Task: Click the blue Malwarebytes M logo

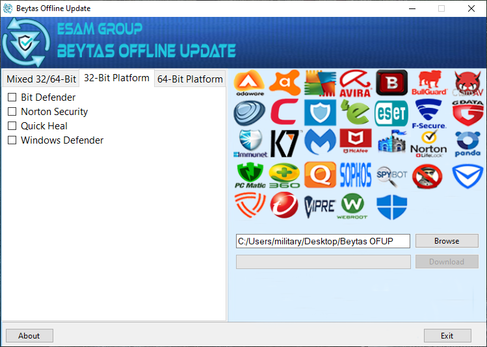Action: pos(320,142)
